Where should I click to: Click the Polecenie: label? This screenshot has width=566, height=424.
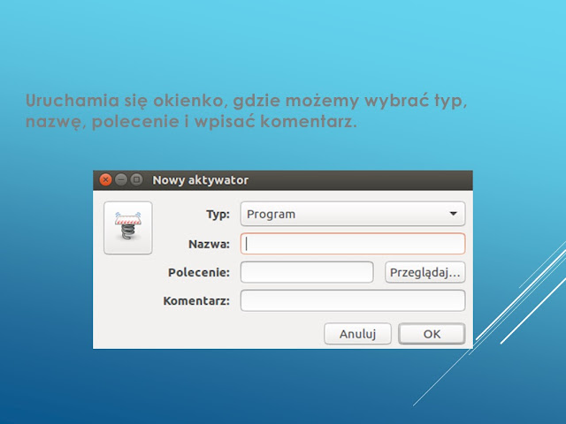(199, 272)
